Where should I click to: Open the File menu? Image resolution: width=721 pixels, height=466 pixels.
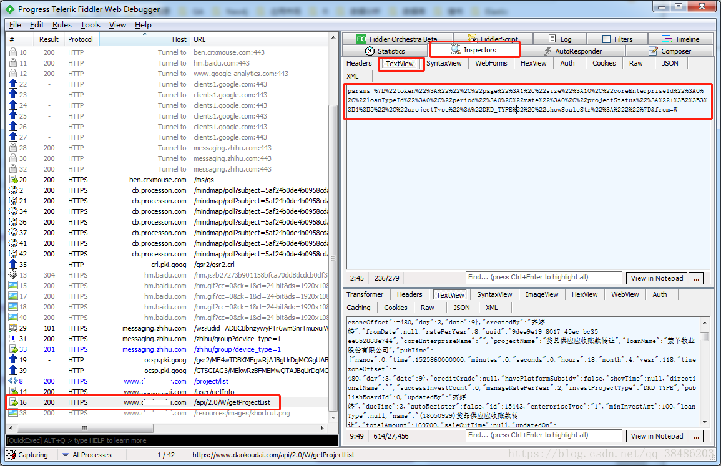click(15, 25)
